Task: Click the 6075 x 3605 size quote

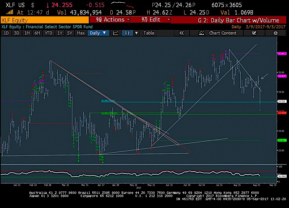Action: pyautogui.click(x=227, y=5)
